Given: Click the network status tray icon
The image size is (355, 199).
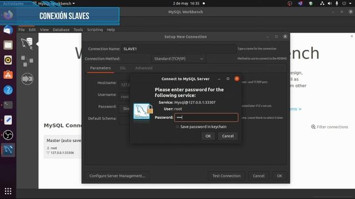Looking at the screenshot, I should [x=322, y=3].
